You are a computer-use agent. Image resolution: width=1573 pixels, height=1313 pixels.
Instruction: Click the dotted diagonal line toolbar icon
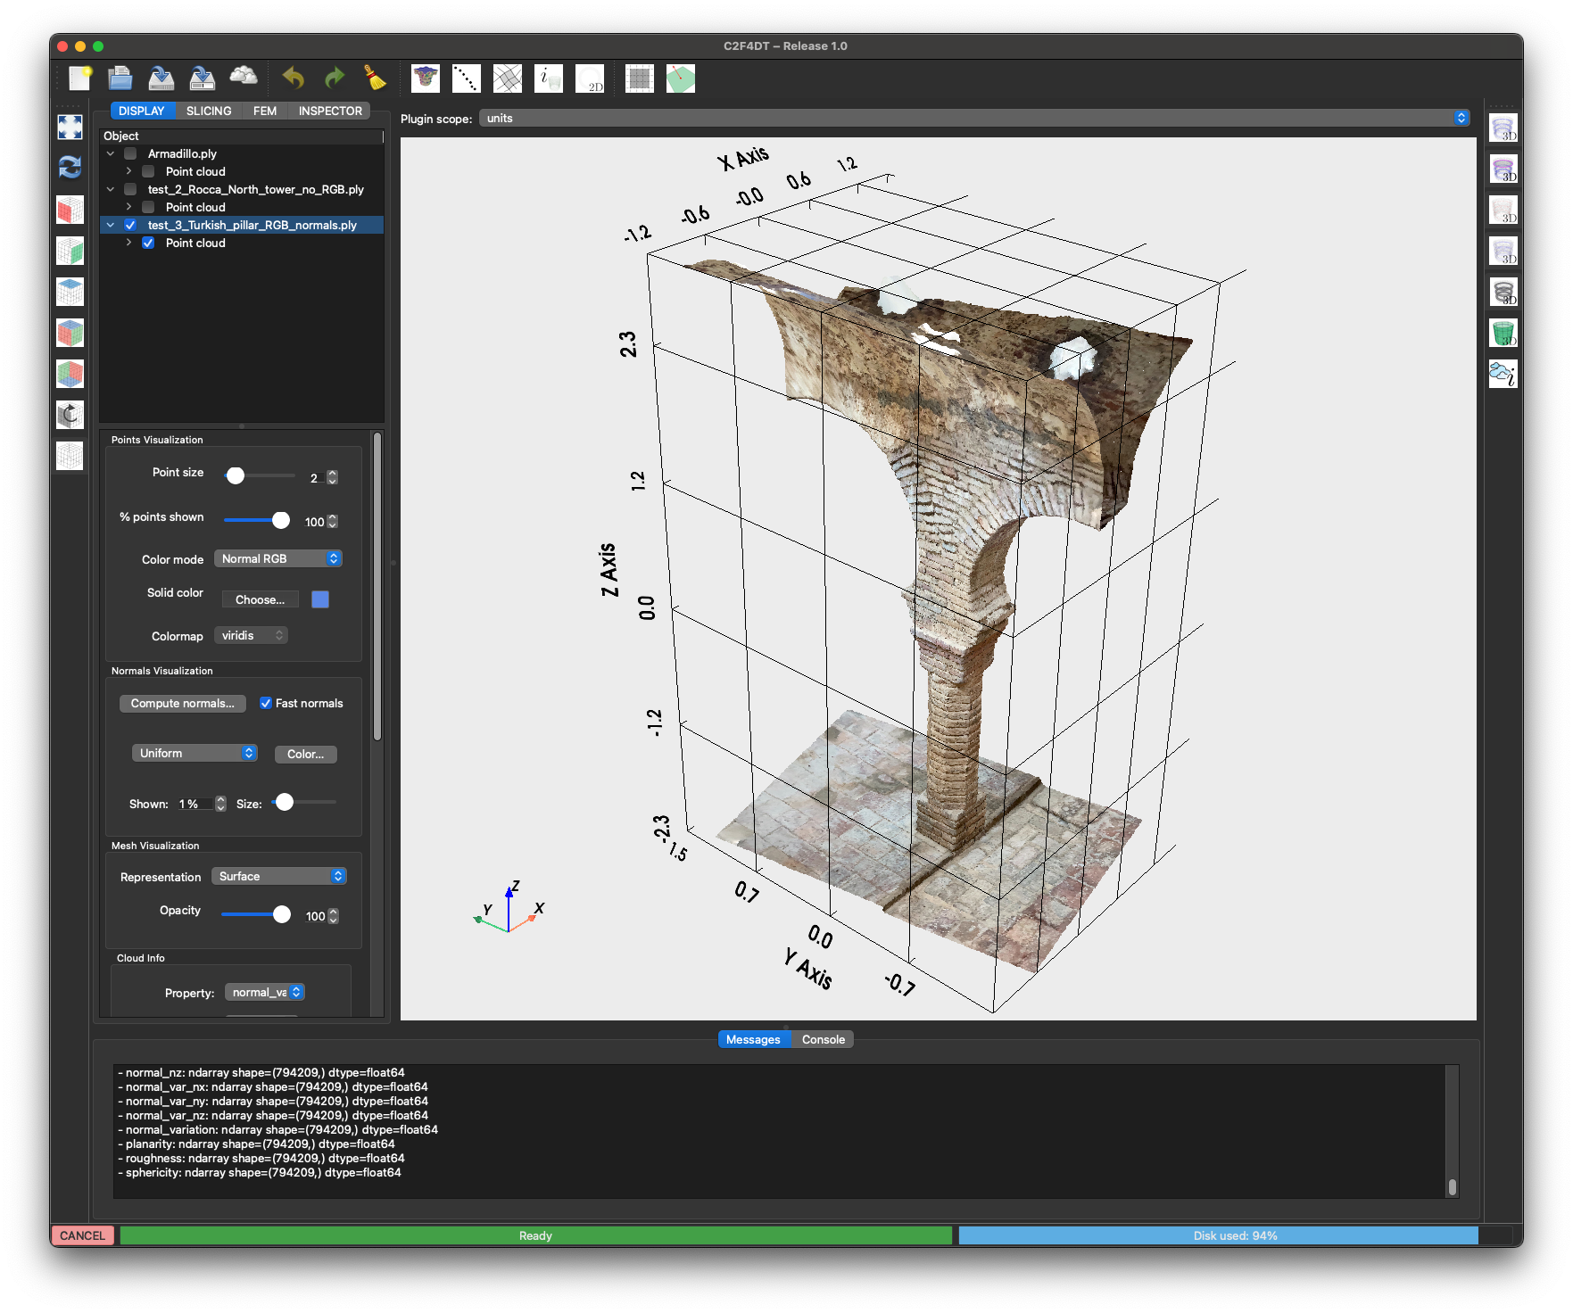click(467, 78)
